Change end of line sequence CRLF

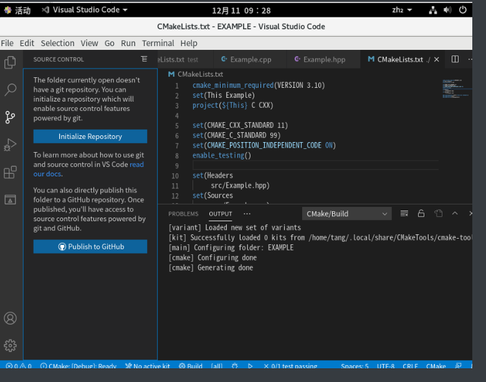tap(410, 366)
